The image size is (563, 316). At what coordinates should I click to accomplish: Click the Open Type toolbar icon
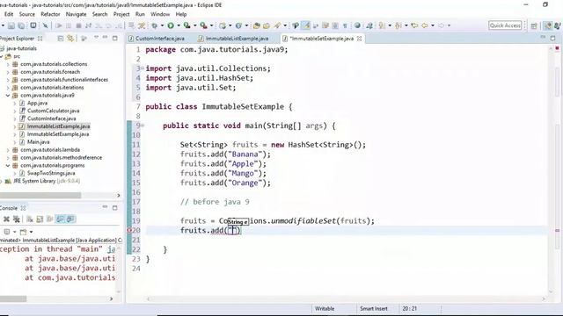(x=256, y=25)
